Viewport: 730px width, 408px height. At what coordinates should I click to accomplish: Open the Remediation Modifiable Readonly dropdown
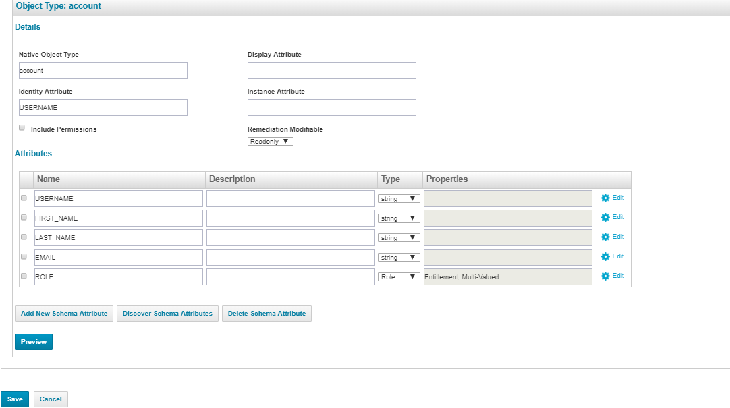tap(270, 141)
